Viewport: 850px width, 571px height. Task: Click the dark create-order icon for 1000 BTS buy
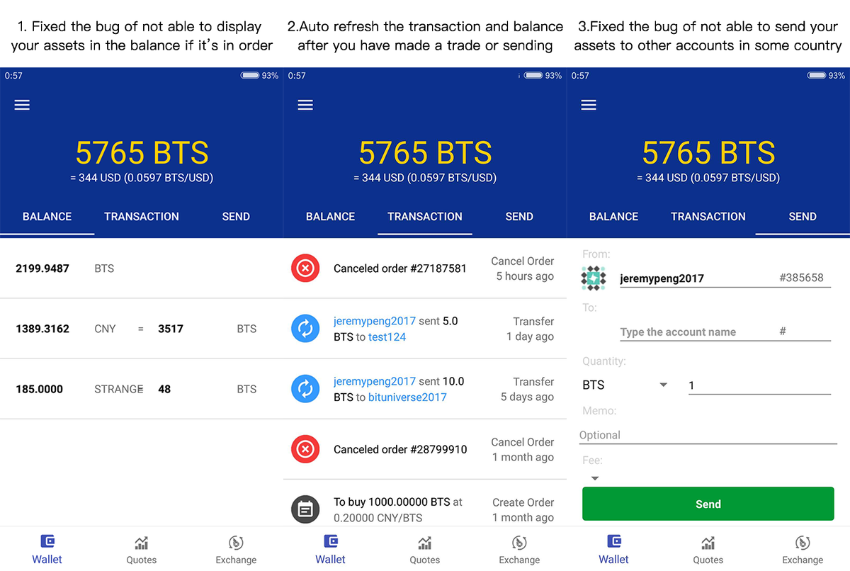(305, 509)
